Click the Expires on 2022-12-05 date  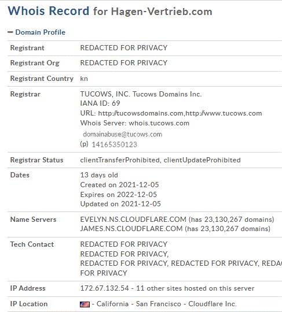pos(119,194)
